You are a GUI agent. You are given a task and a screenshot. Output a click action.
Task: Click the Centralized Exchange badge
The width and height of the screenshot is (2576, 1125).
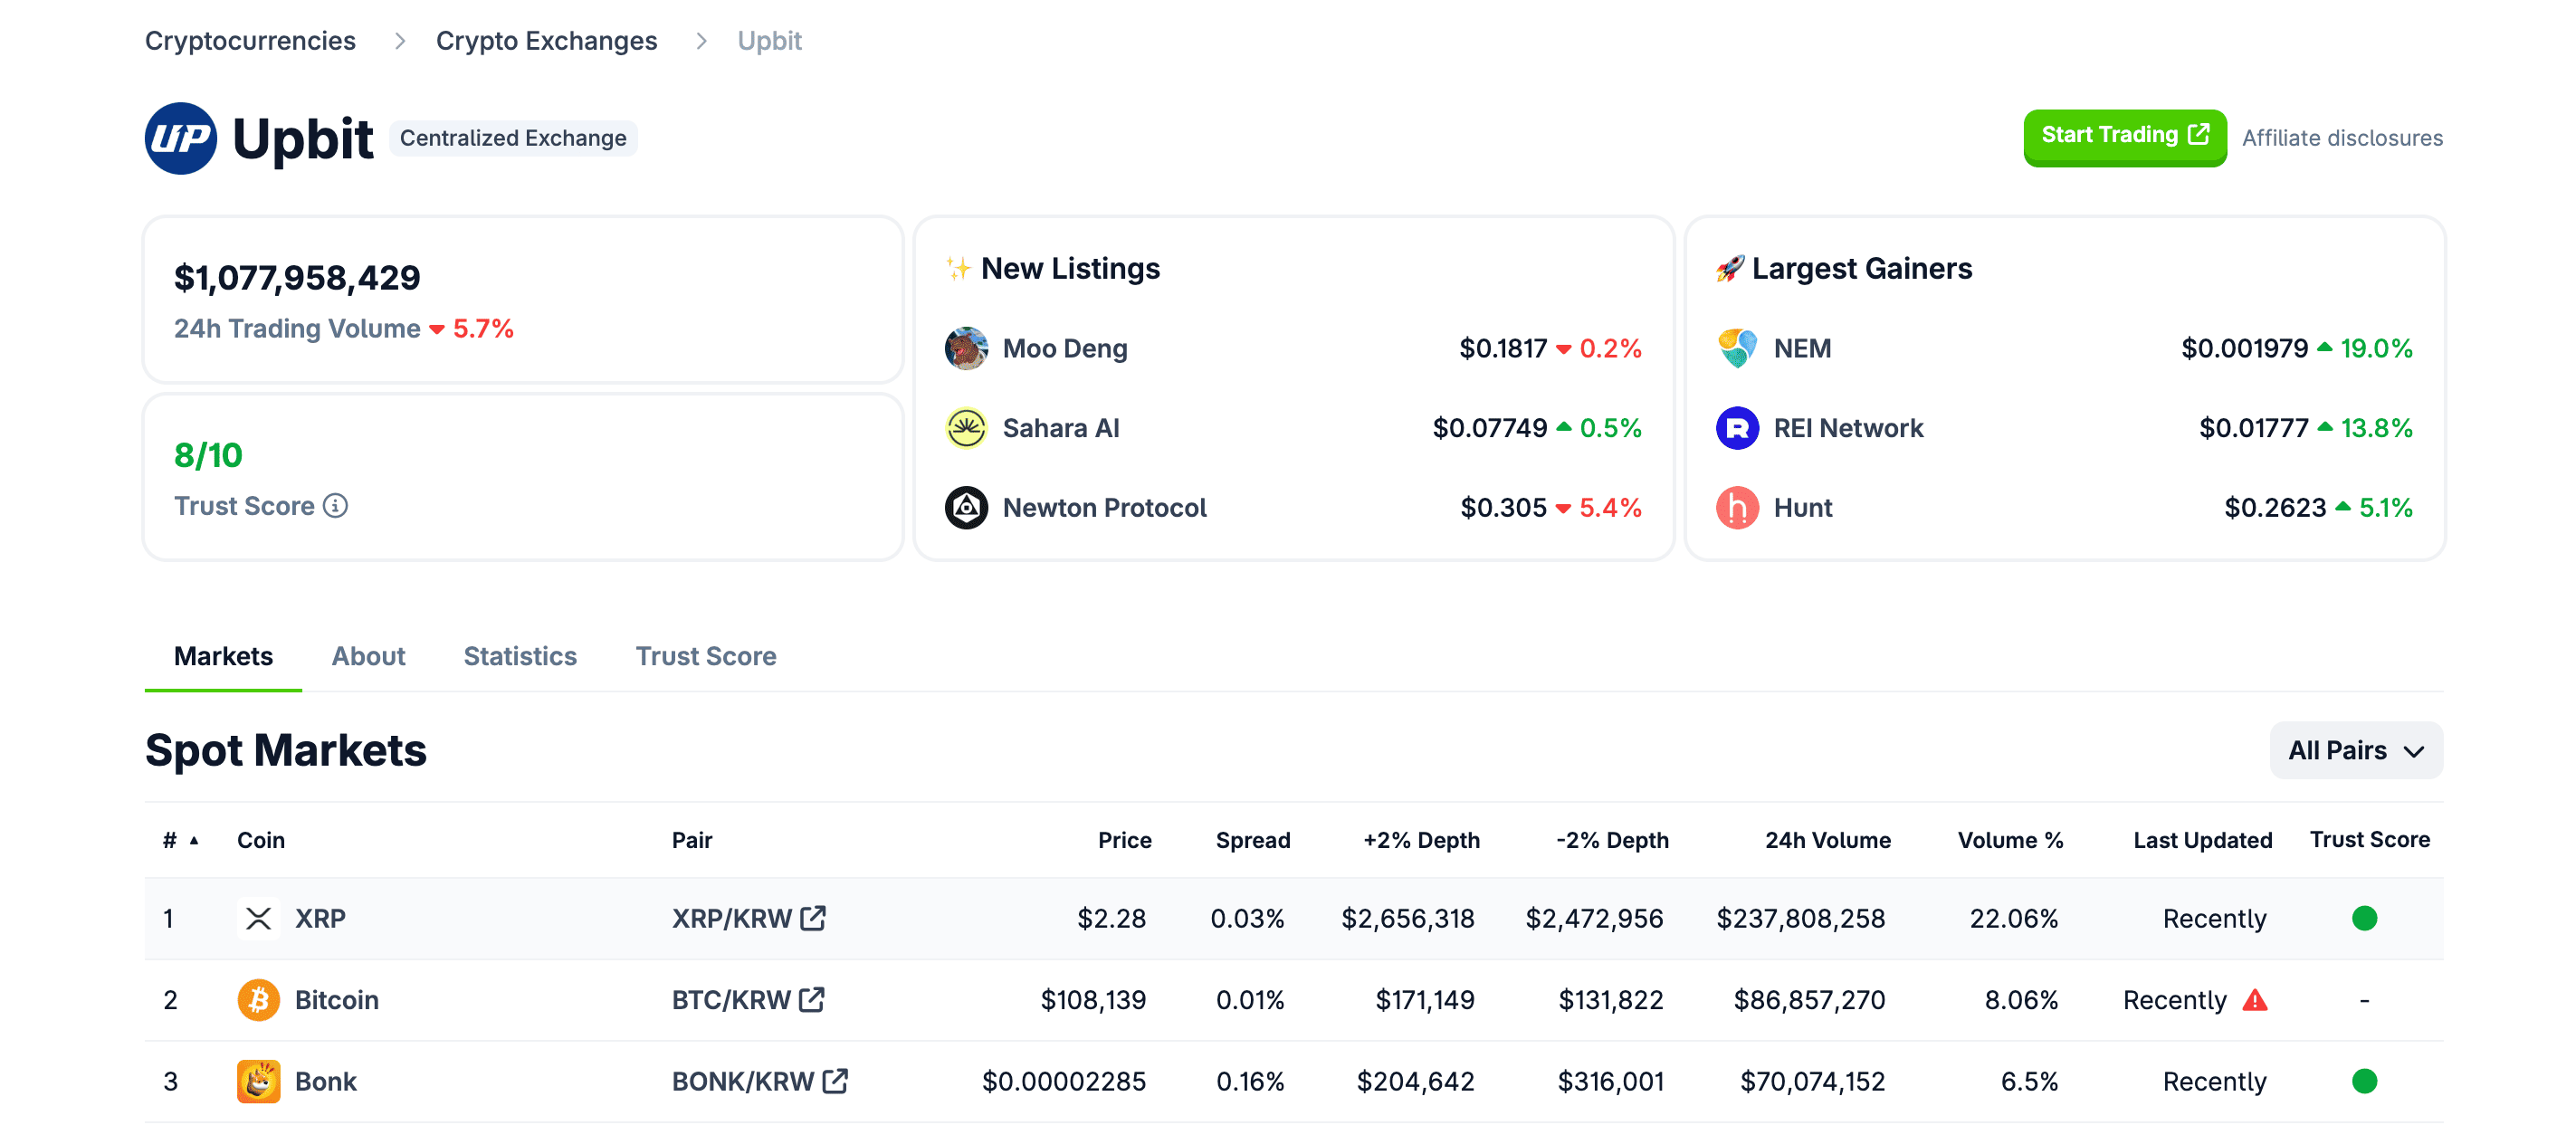(x=513, y=138)
